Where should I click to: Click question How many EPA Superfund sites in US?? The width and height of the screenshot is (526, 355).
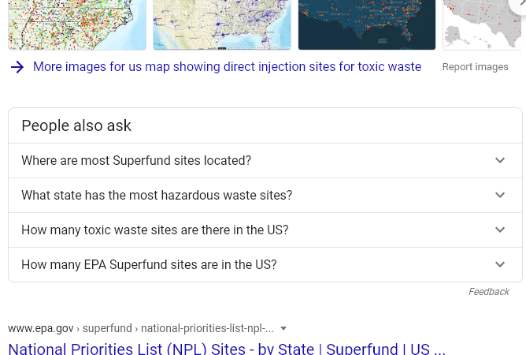150,264
